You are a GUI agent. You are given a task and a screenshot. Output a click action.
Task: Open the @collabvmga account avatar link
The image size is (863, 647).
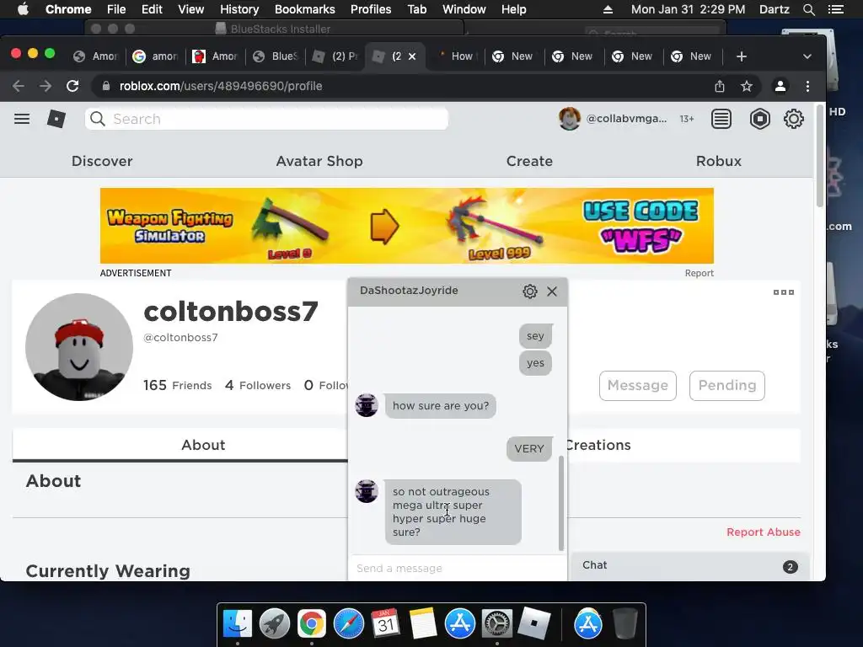pyautogui.click(x=570, y=119)
